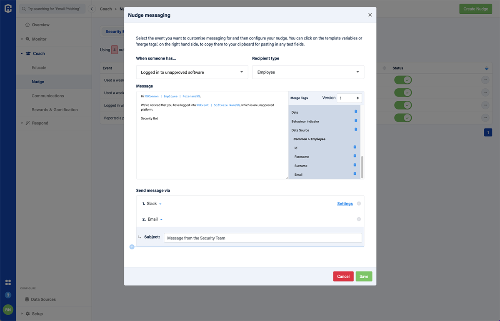Click the blue plus icon beside Send message via
This screenshot has height=321, width=500.
coord(132,246)
